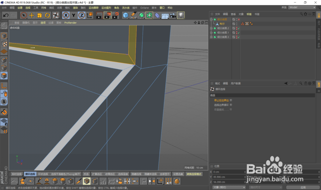Open 用户数据 menu in Attribute Manager
Screen dimensions: 321x190
point(236,83)
